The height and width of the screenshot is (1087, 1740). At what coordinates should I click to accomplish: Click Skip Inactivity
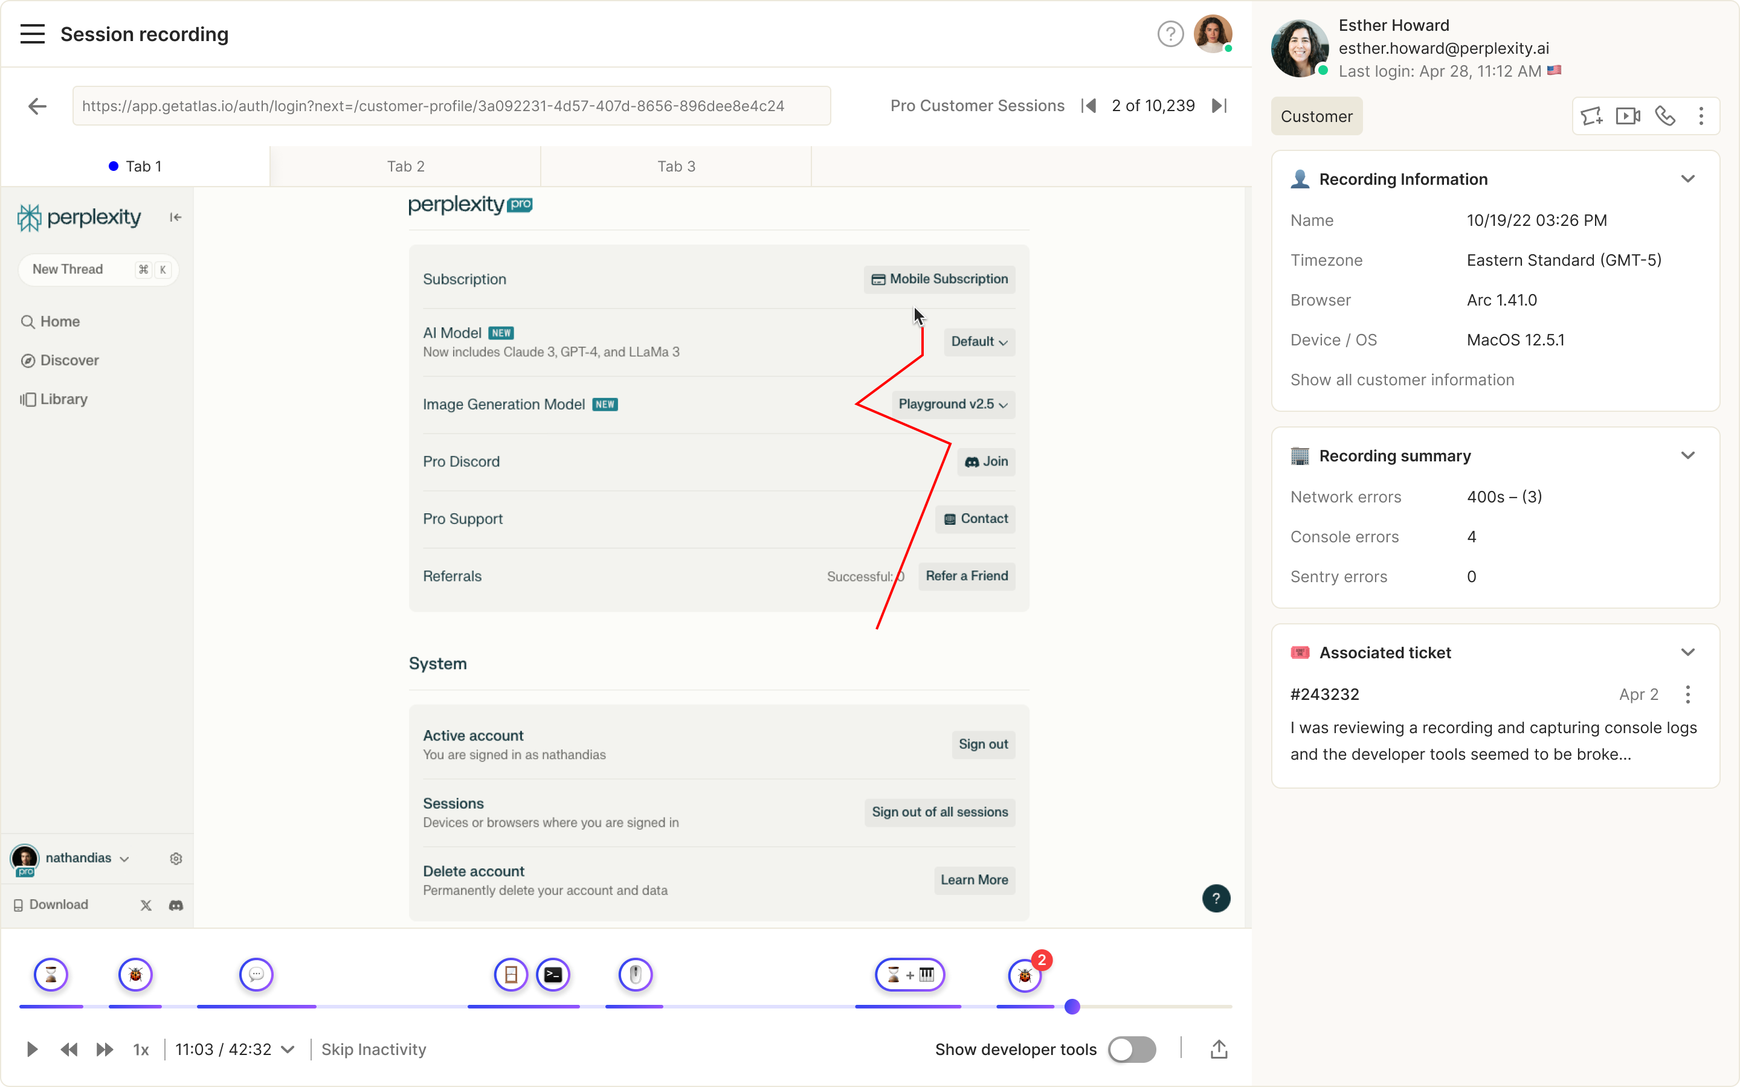373,1049
